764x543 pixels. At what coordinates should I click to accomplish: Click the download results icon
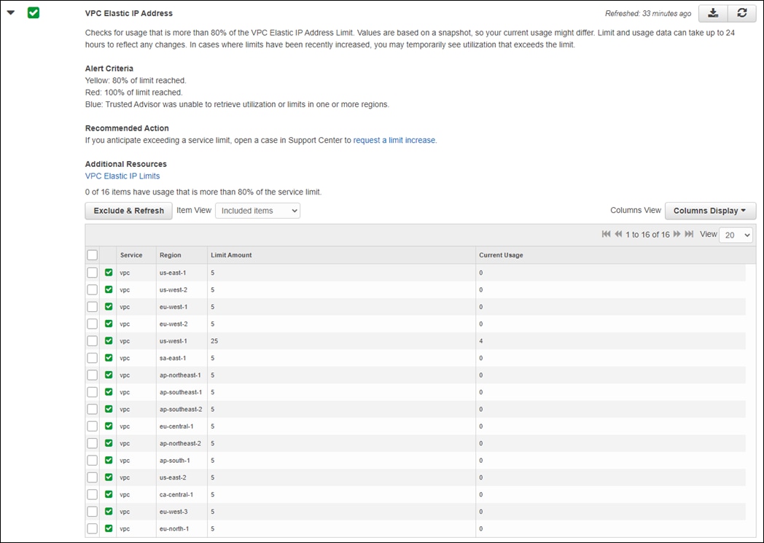[x=713, y=13]
